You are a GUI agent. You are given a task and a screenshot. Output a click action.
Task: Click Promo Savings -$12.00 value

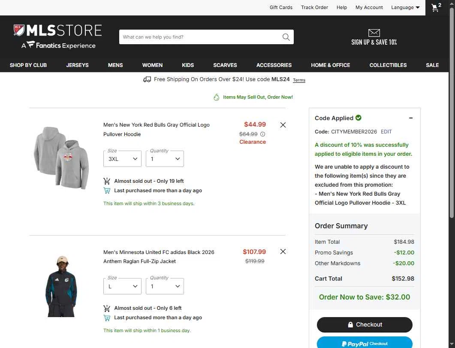[x=404, y=252]
